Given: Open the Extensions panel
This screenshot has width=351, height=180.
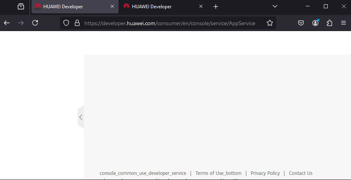Looking at the screenshot, I should point(329,23).
